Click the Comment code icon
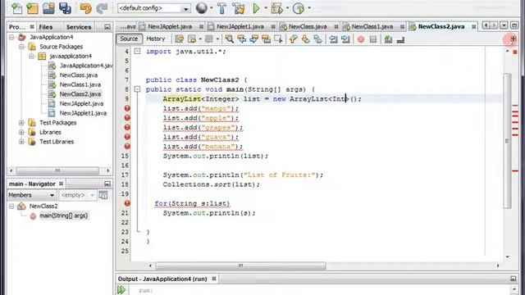Screen dimensions: 525x295 [388, 39]
